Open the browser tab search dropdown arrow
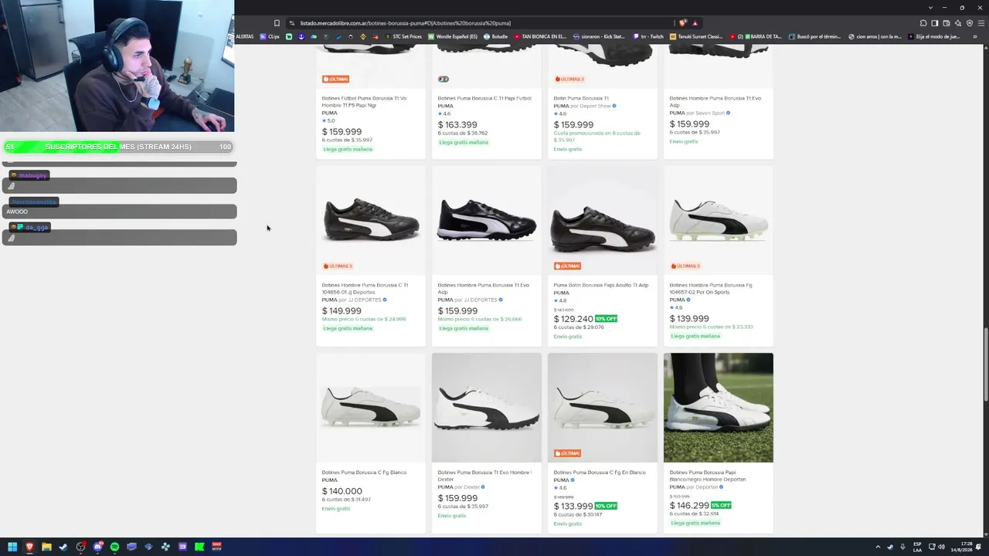 (931, 8)
